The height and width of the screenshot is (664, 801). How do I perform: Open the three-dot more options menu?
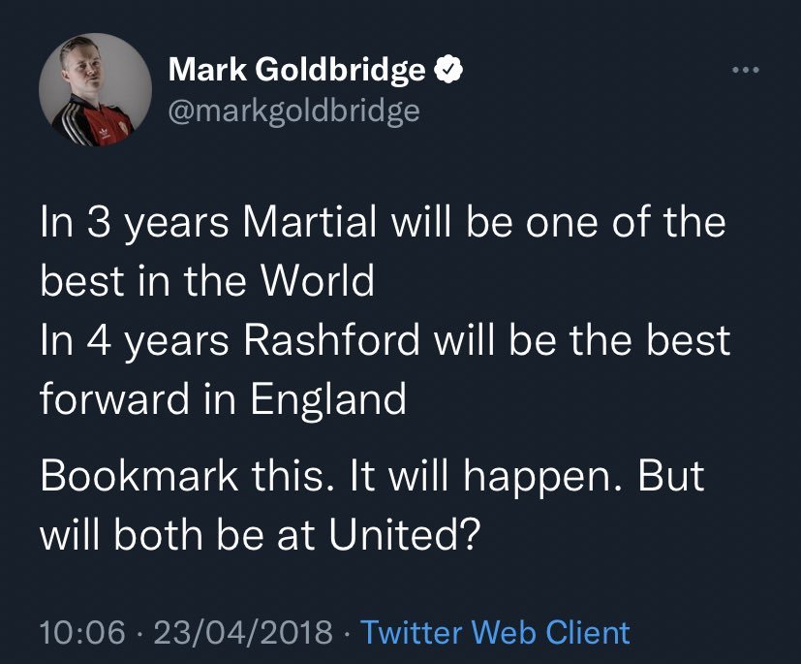743,72
